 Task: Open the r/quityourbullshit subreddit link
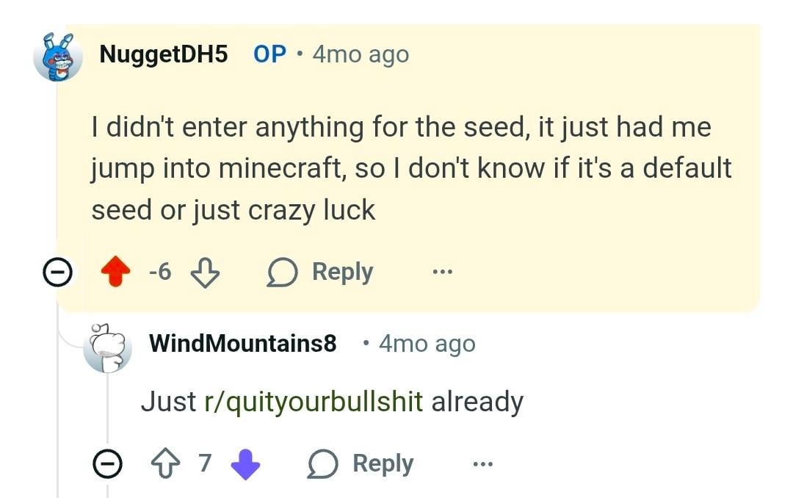click(314, 401)
